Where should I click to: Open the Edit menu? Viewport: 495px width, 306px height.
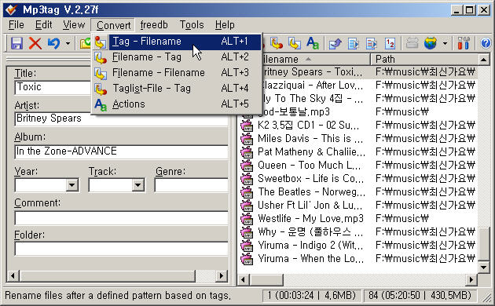coord(43,25)
